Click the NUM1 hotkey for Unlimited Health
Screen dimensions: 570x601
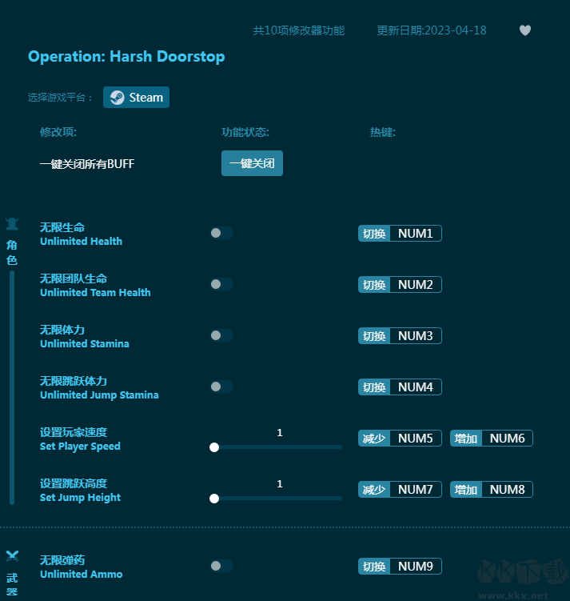point(415,234)
